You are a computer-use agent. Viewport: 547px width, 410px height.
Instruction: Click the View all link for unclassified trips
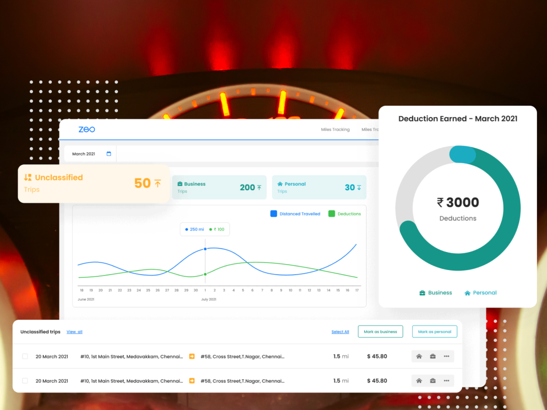tap(74, 332)
